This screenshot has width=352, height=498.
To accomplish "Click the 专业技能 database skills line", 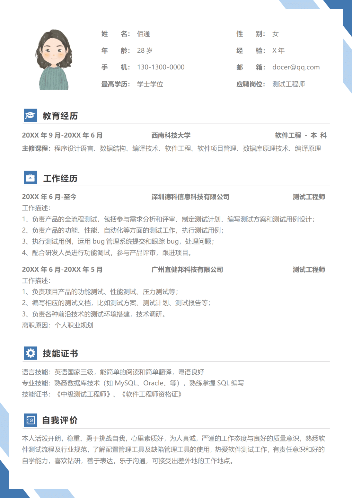I will (133, 383).
